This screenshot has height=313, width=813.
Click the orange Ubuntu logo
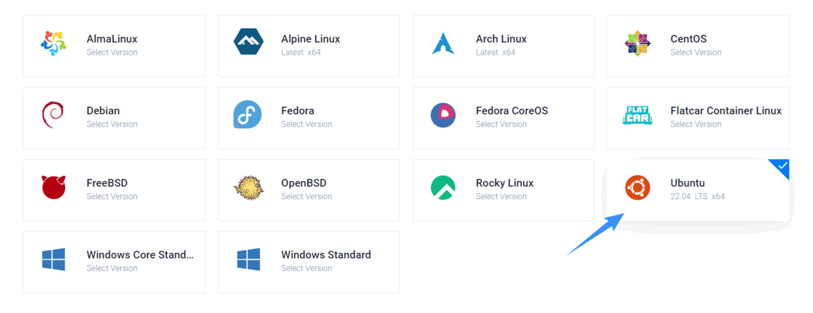[638, 188]
